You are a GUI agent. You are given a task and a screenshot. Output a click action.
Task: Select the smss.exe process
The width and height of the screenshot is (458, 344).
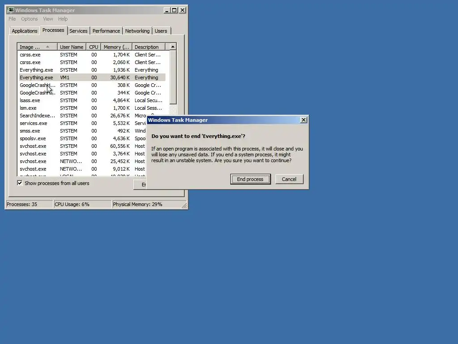pos(82,131)
